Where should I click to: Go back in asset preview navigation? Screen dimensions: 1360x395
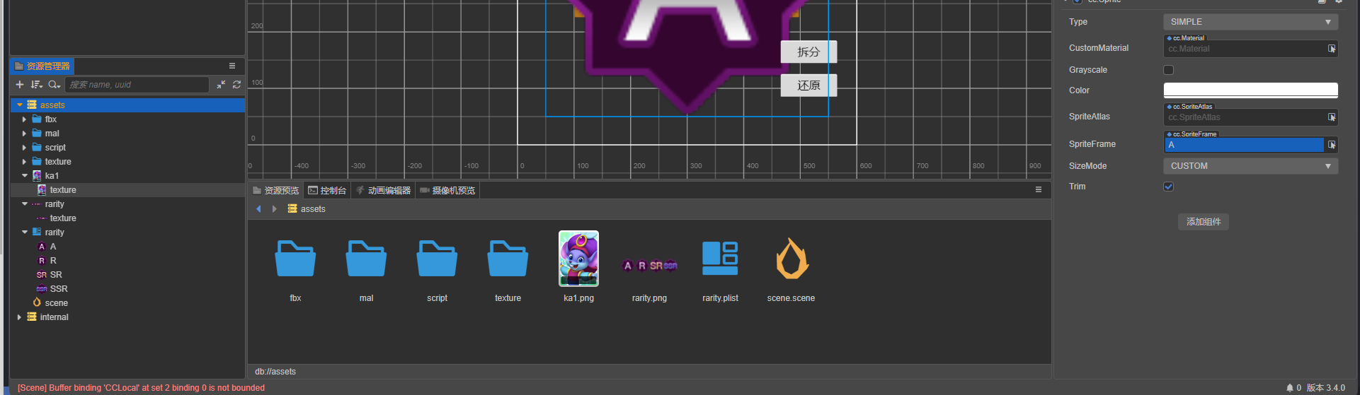258,208
